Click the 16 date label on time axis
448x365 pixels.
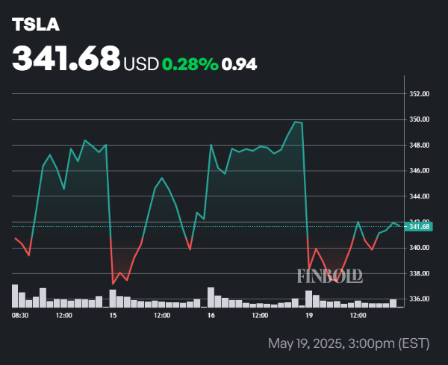[211, 316]
